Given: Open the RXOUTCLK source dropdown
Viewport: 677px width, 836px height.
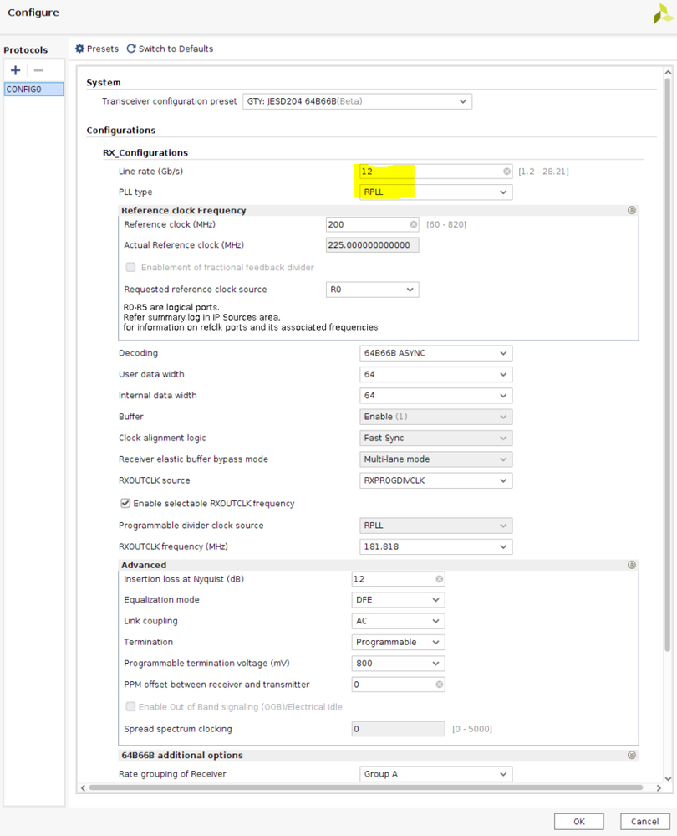Looking at the screenshot, I should coord(435,480).
